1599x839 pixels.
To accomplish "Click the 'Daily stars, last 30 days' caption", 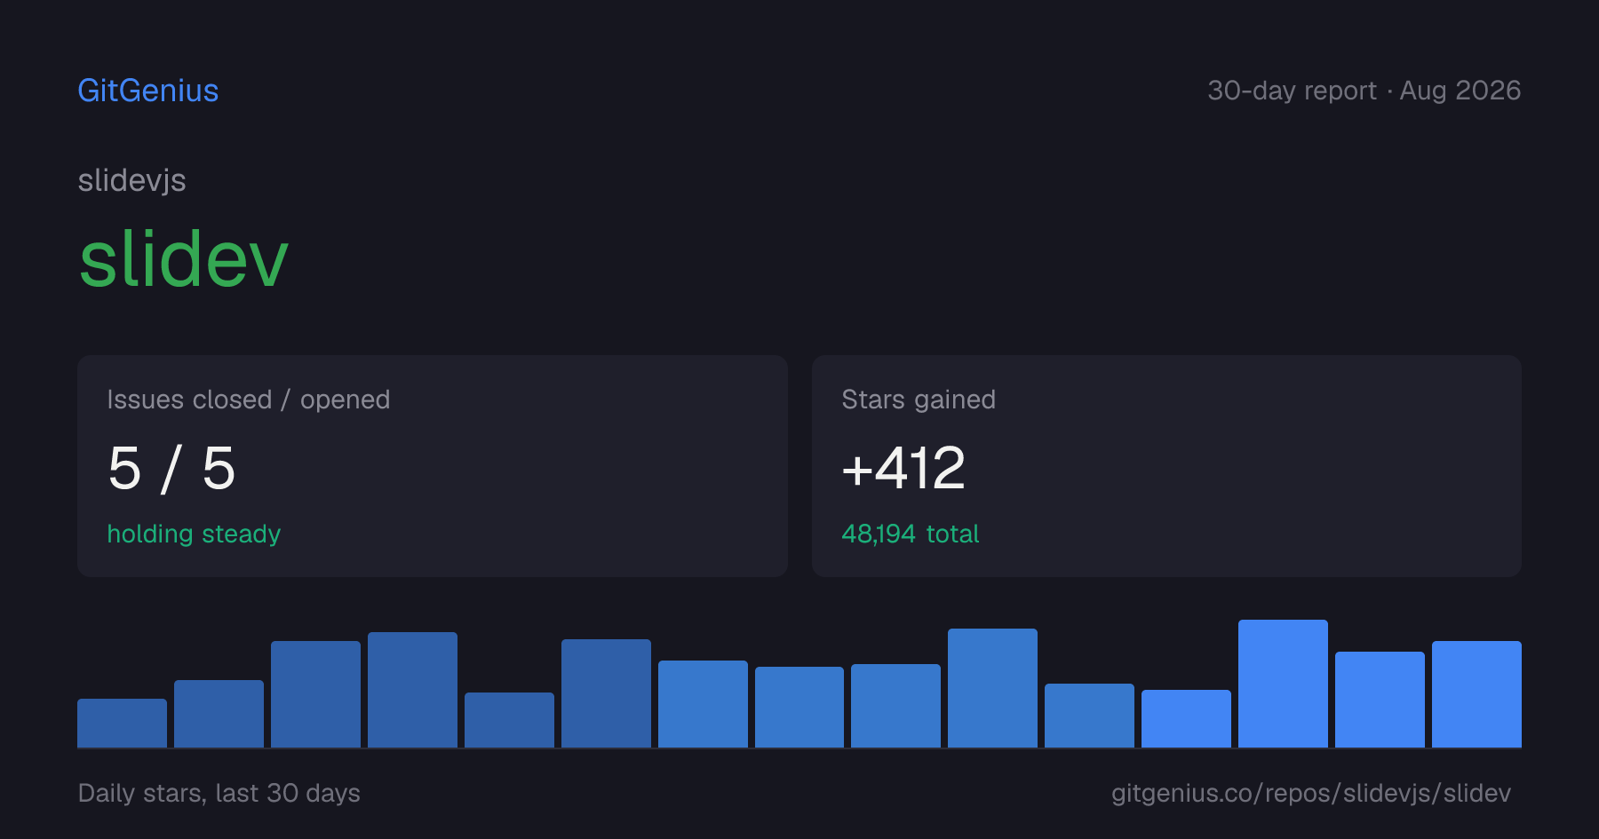I will 219,793.
